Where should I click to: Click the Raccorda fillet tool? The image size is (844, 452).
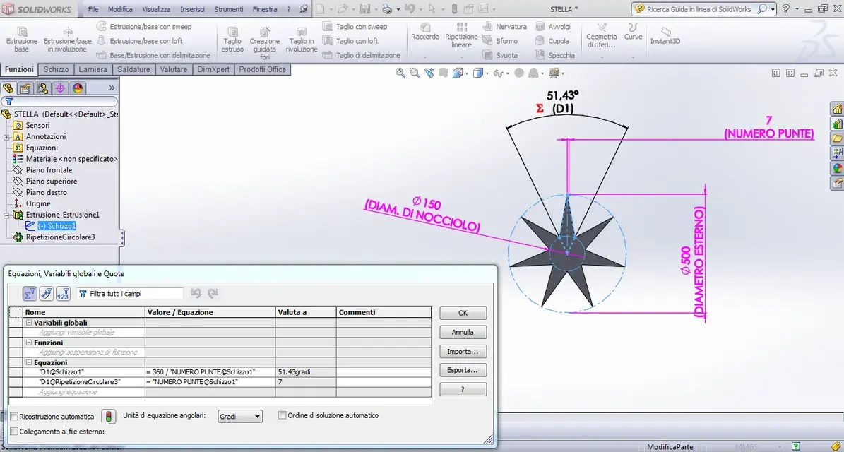pos(425,32)
